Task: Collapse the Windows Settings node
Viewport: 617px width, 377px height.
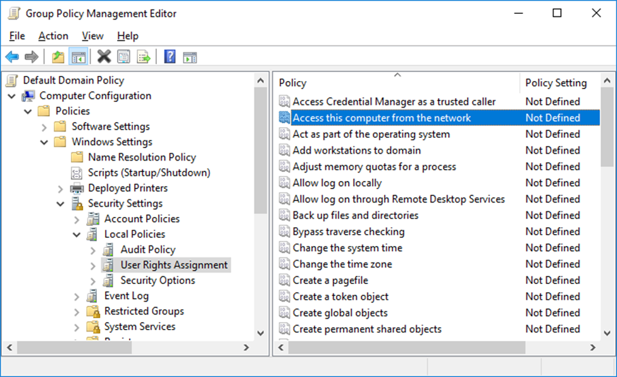Action: click(44, 142)
